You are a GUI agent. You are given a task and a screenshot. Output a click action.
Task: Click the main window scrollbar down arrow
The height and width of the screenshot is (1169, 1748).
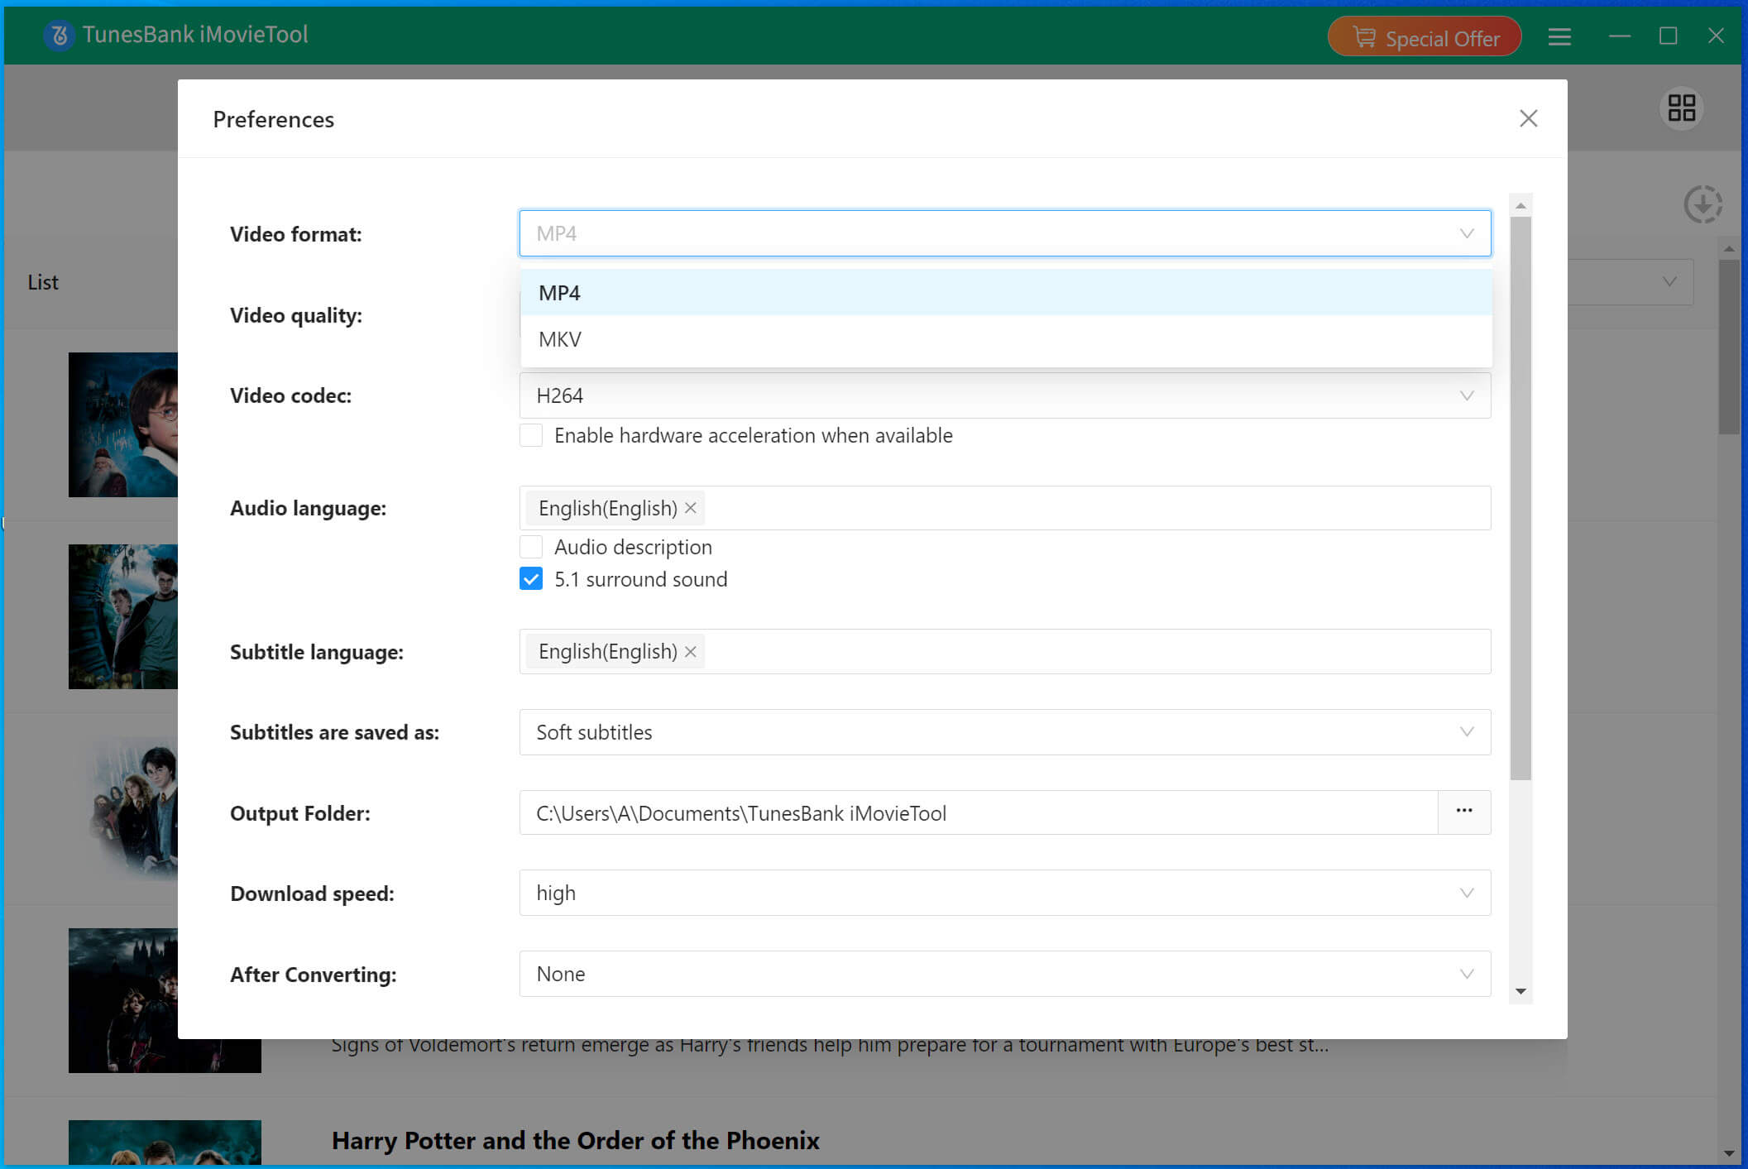tap(1729, 1153)
